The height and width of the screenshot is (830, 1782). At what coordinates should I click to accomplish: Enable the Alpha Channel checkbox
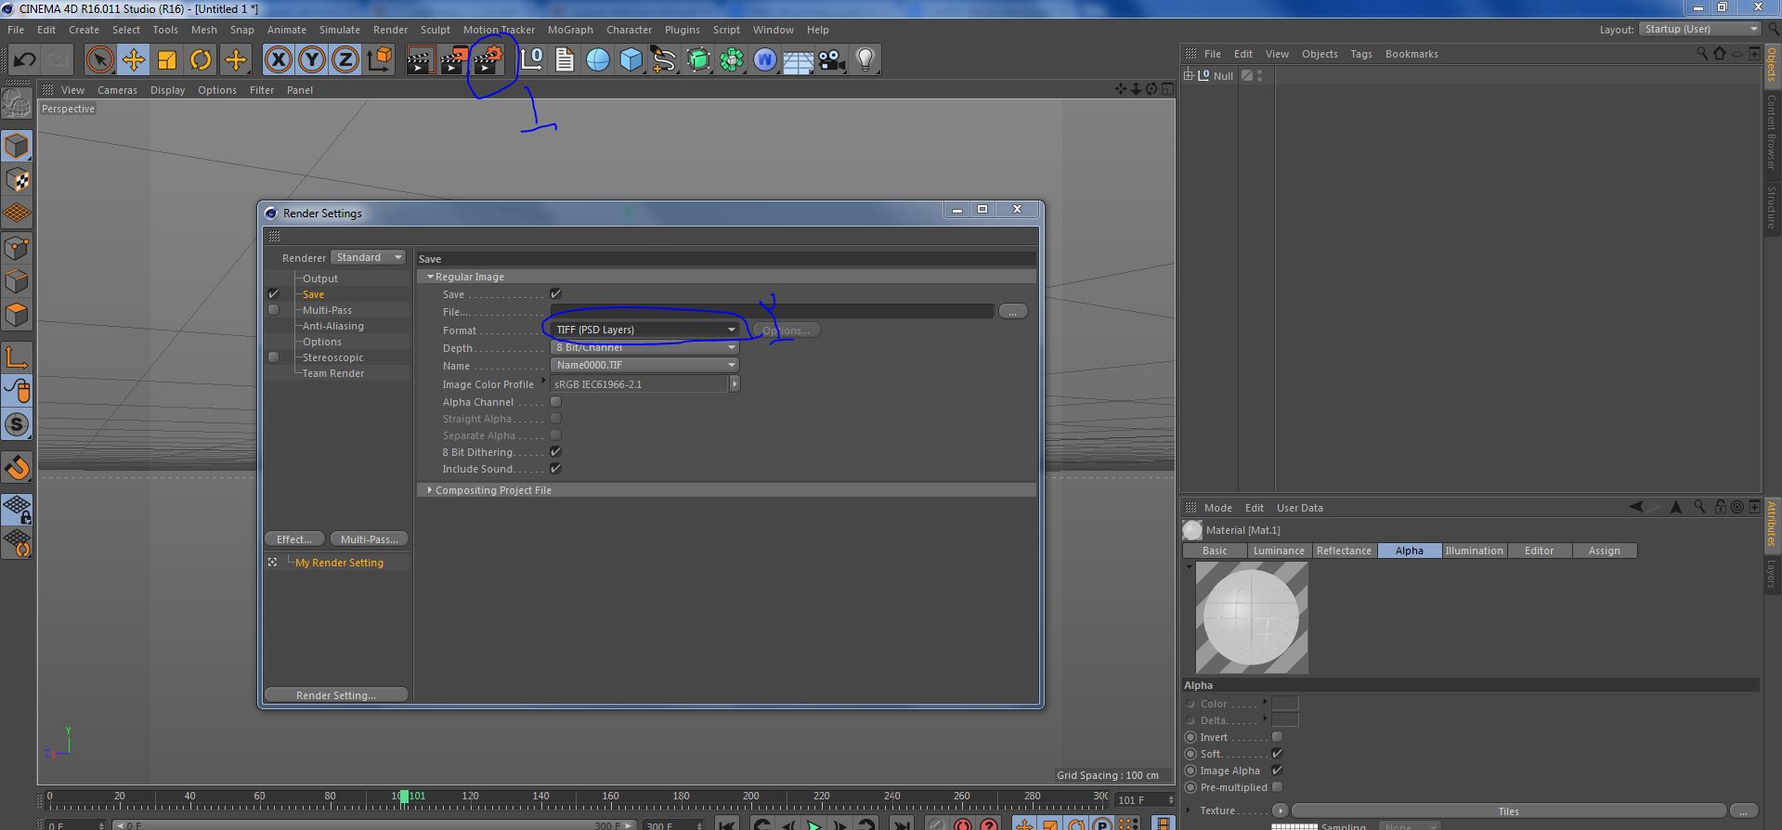pyautogui.click(x=555, y=402)
